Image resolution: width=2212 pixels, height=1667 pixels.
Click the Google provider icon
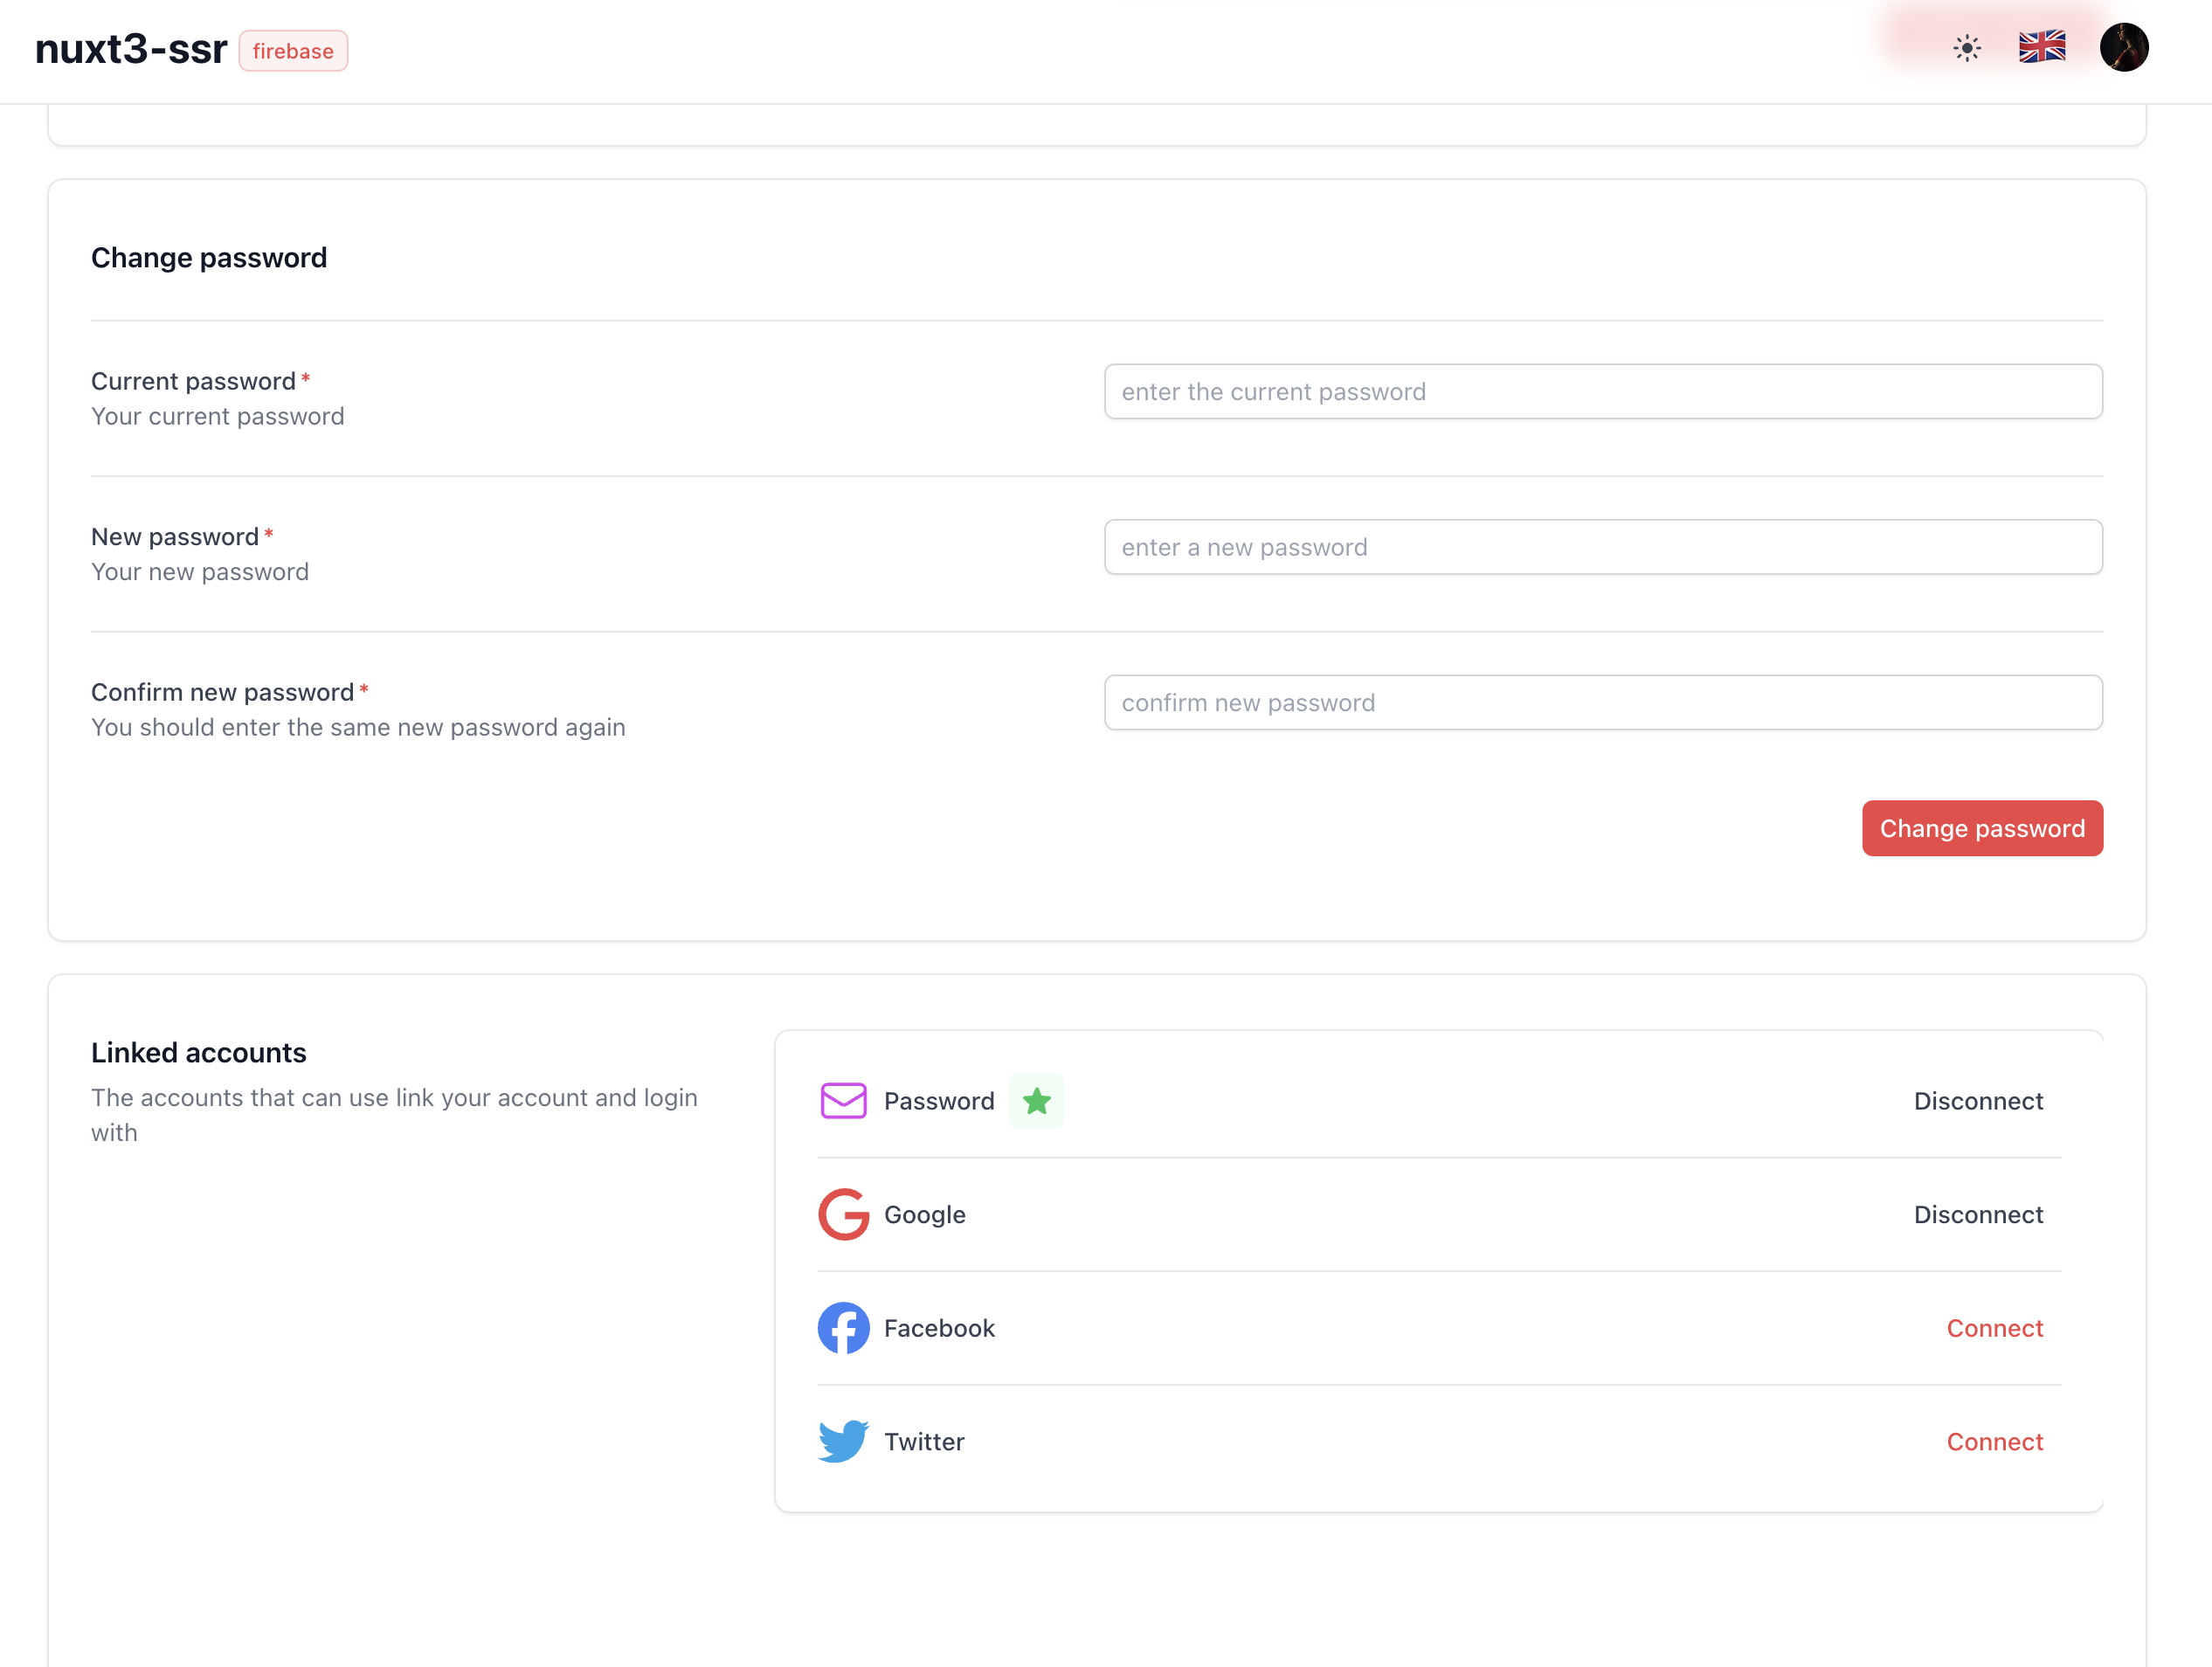tap(842, 1214)
